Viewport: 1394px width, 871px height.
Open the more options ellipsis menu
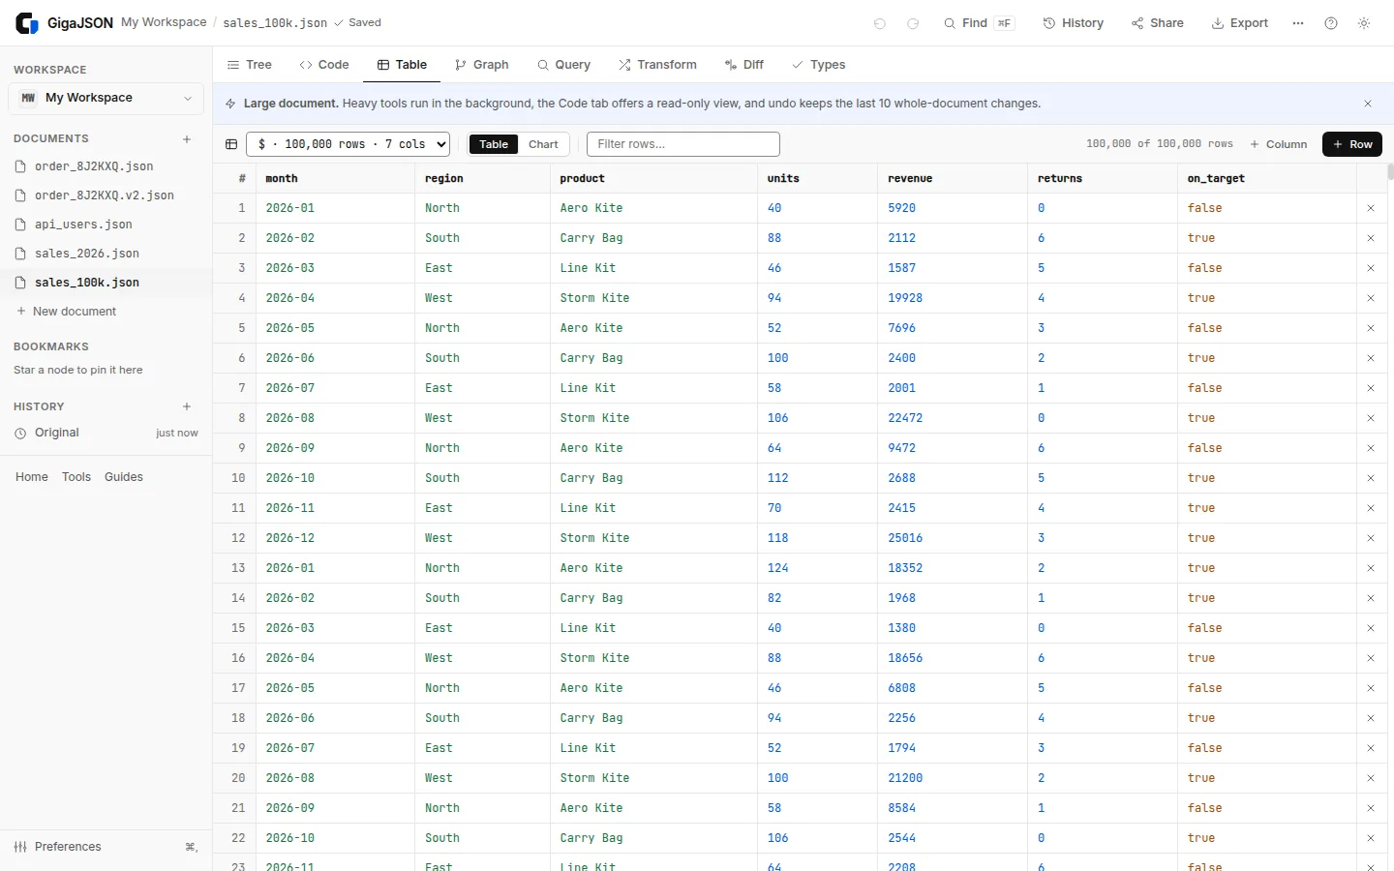click(x=1298, y=23)
